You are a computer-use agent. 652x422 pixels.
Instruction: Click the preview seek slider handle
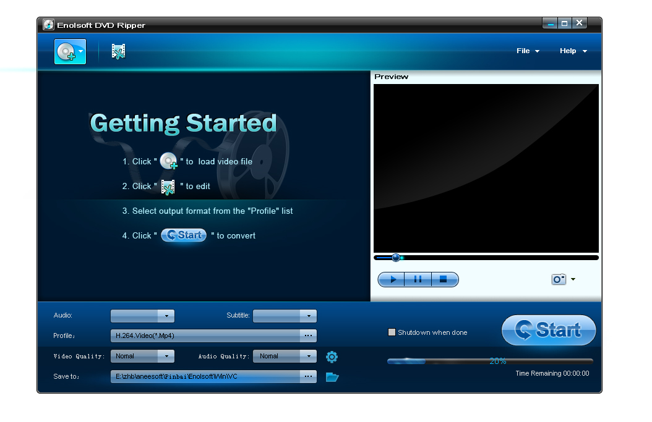396,258
